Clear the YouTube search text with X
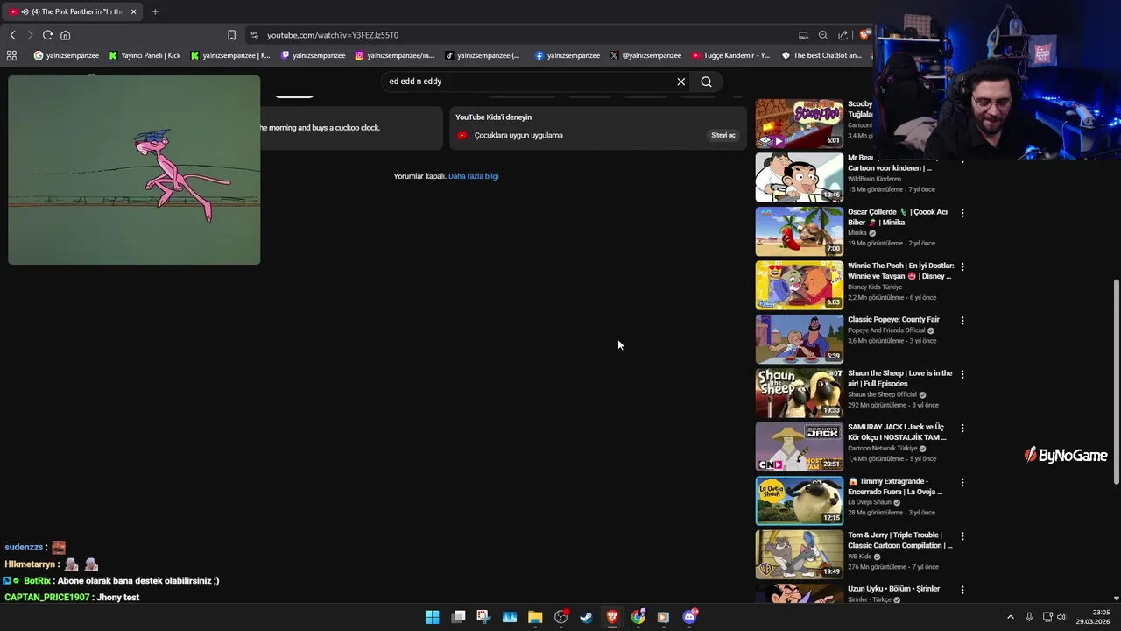Viewport: 1121px width, 631px height. pyautogui.click(x=680, y=82)
